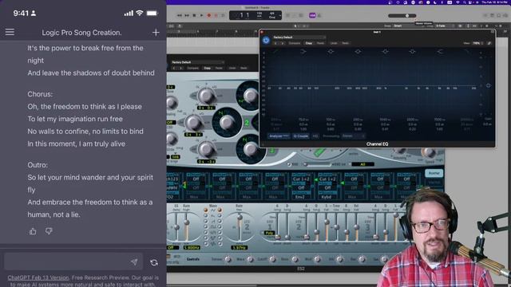Click the 5.97Hz LFO rate field
The image size is (511, 287).
pyautogui.click(x=240, y=248)
